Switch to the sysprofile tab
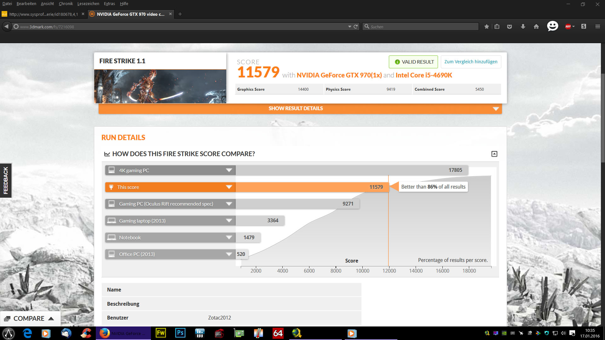Screen dimensions: 605x340 coord(43,14)
